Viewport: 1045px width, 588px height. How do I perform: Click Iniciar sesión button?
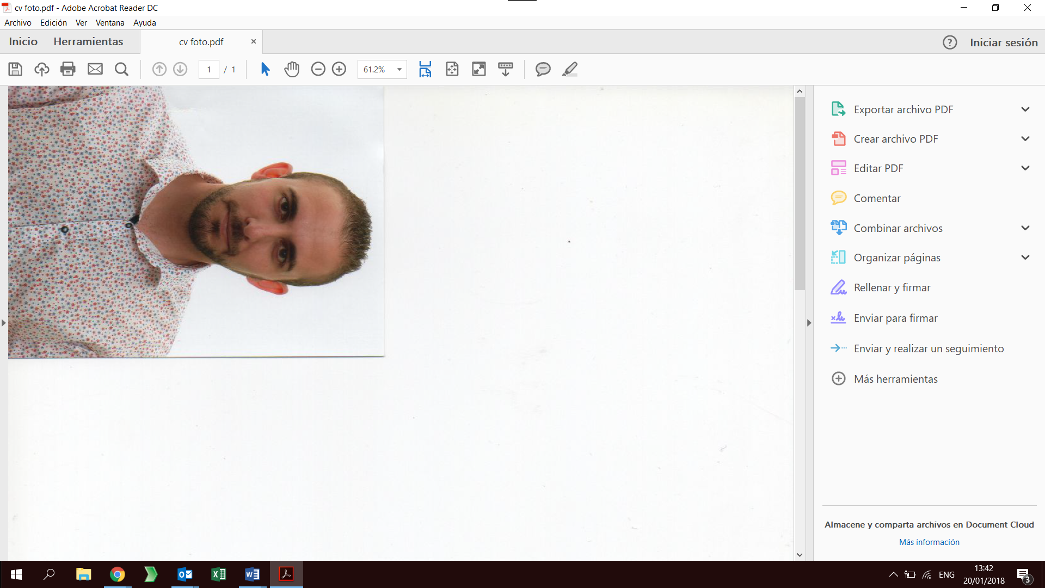coord(1003,42)
